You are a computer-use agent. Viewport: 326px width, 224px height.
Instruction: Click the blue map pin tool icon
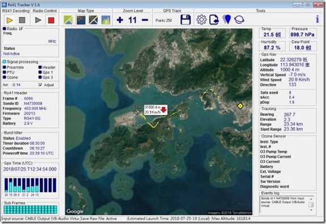click(x=227, y=19)
